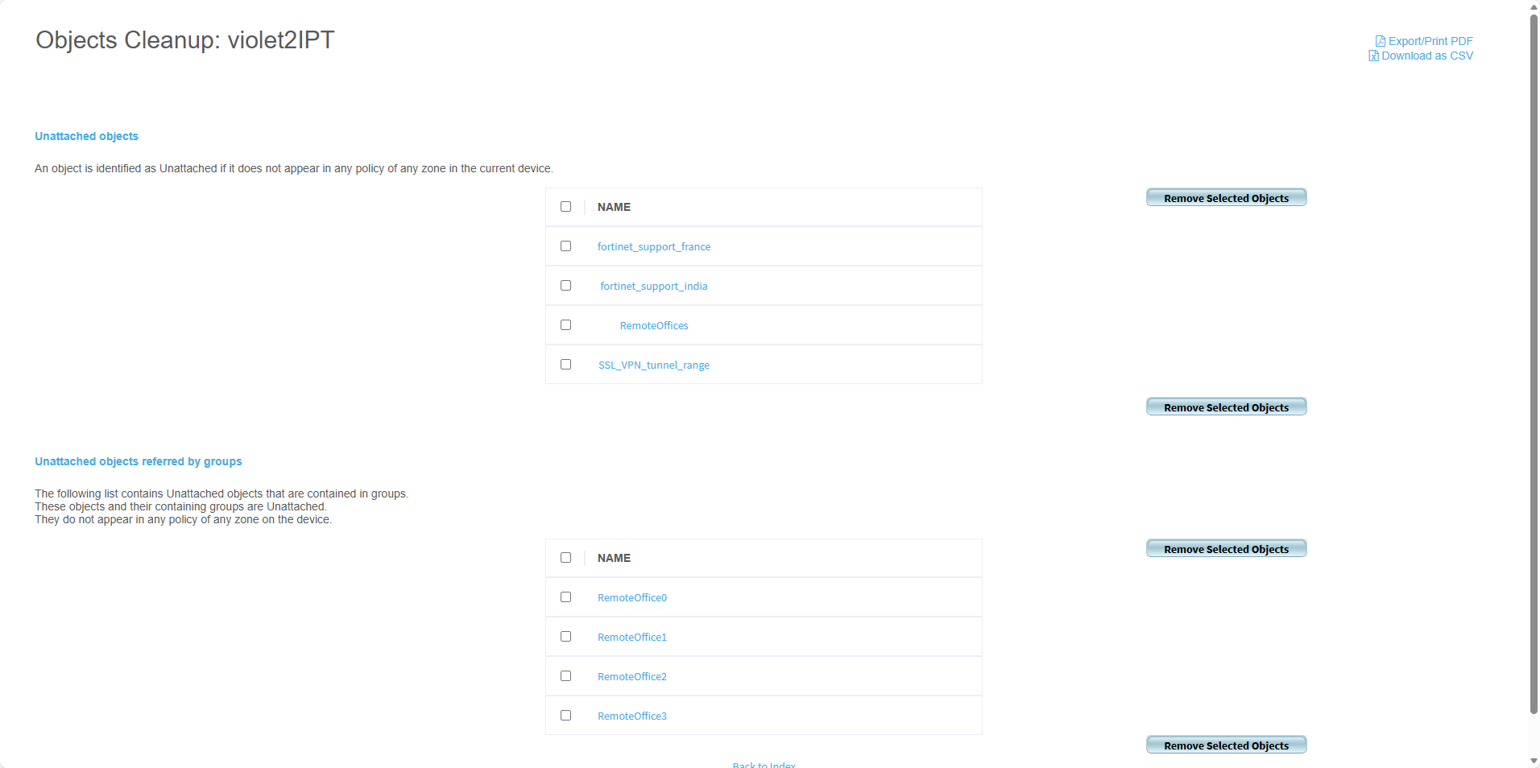Click Remove Selected Objects above the first table
Image resolution: width=1540 pixels, height=768 pixels.
point(1226,198)
